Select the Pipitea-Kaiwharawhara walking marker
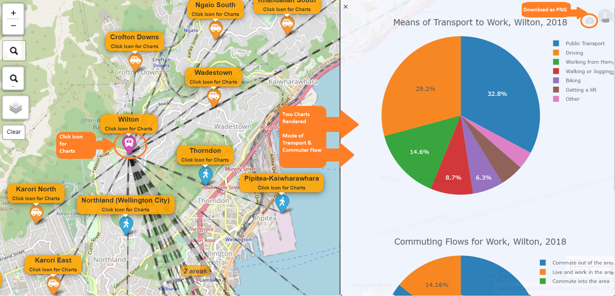The width and height of the screenshot is (615, 296). [x=282, y=202]
